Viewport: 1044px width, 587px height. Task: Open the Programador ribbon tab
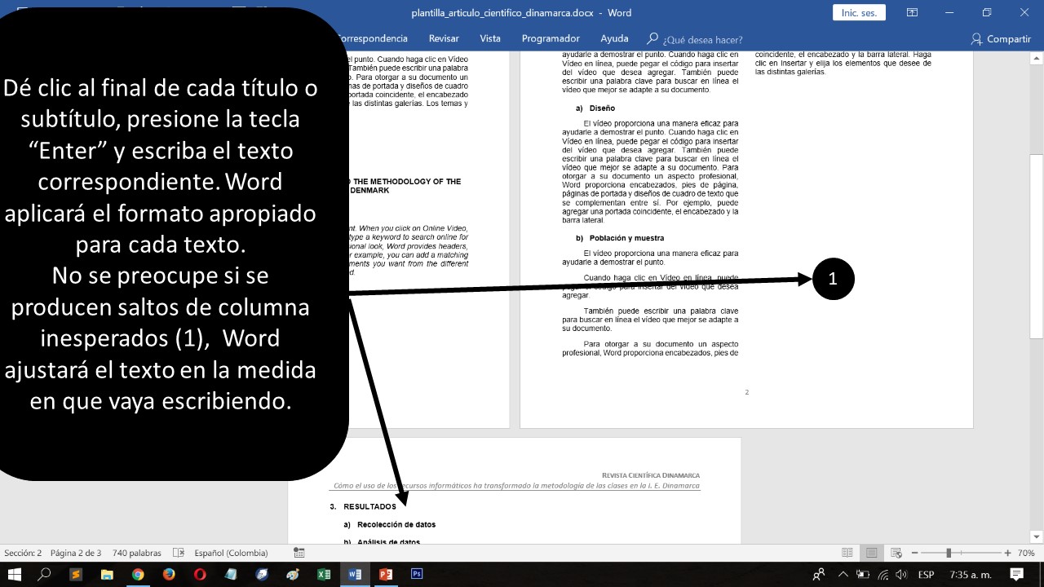click(551, 38)
